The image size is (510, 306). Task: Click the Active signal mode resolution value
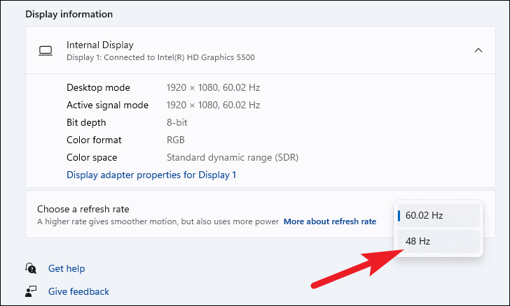[x=214, y=105]
